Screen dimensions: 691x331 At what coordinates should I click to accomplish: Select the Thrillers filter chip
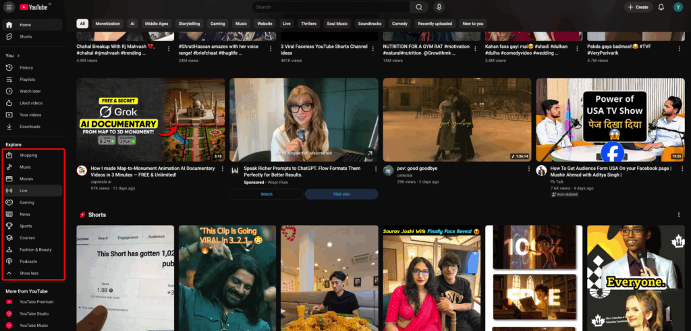pos(308,24)
